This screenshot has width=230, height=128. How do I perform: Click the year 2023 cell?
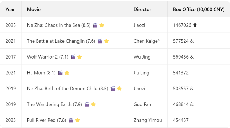click(11, 120)
